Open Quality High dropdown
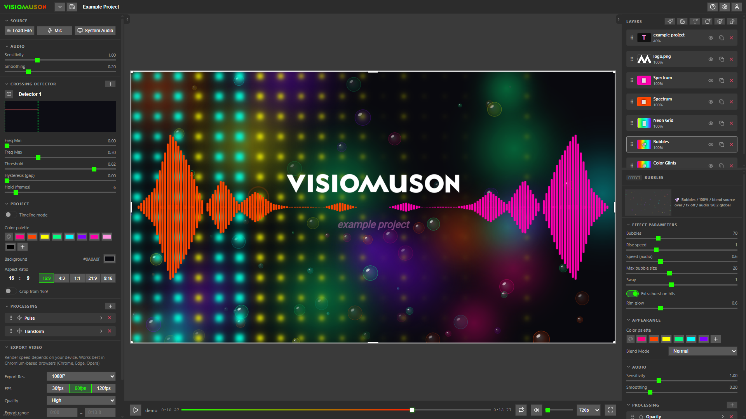The height and width of the screenshot is (419, 746). [81, 400]
